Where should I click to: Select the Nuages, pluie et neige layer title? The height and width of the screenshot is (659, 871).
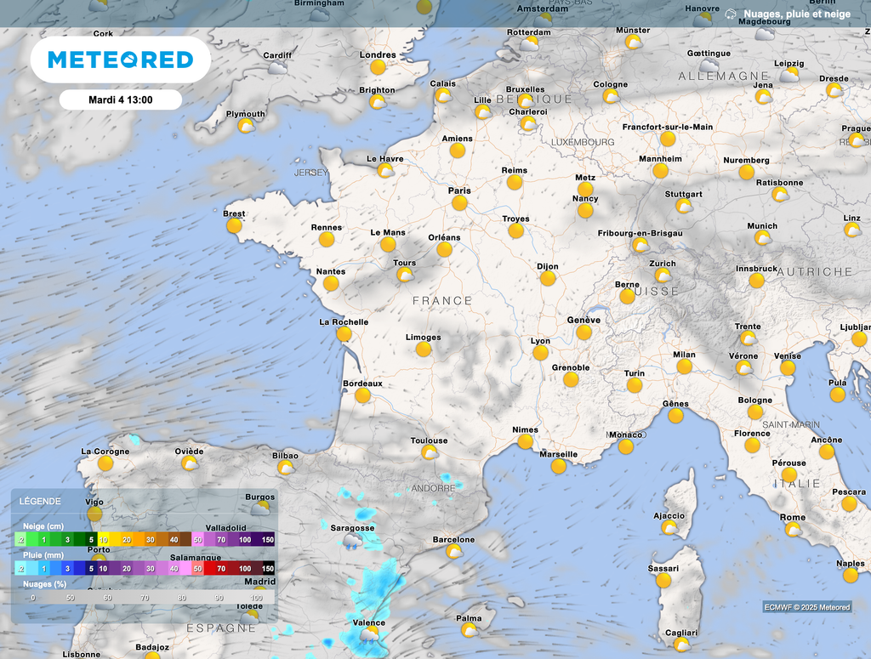click(x=796, y=14)
